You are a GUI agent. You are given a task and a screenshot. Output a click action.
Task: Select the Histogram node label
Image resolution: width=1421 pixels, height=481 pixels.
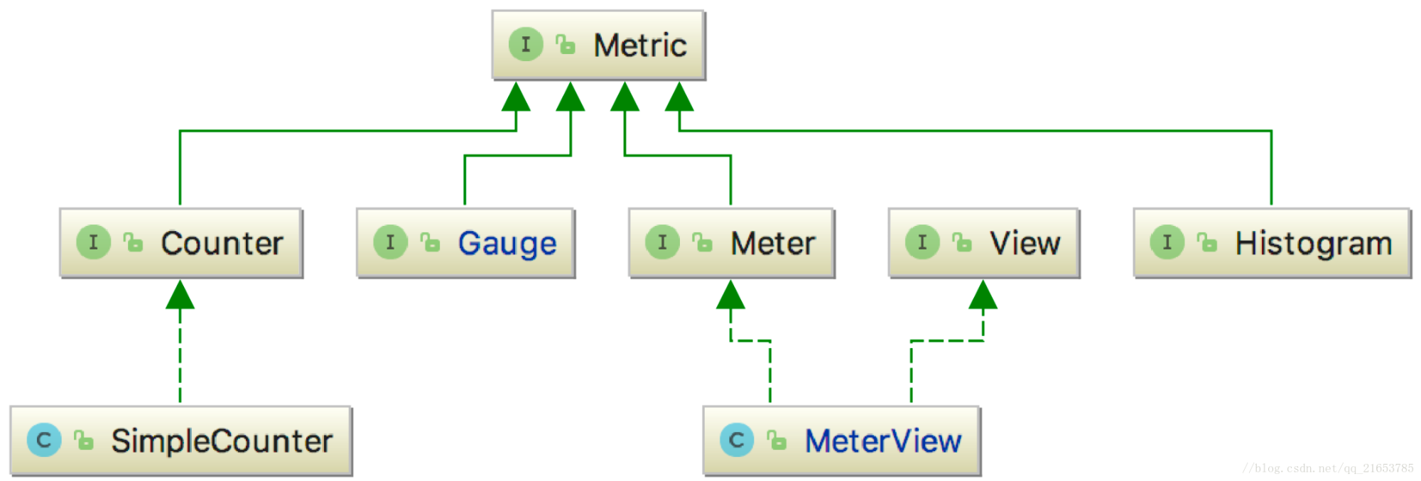(x=1313, y=244)
